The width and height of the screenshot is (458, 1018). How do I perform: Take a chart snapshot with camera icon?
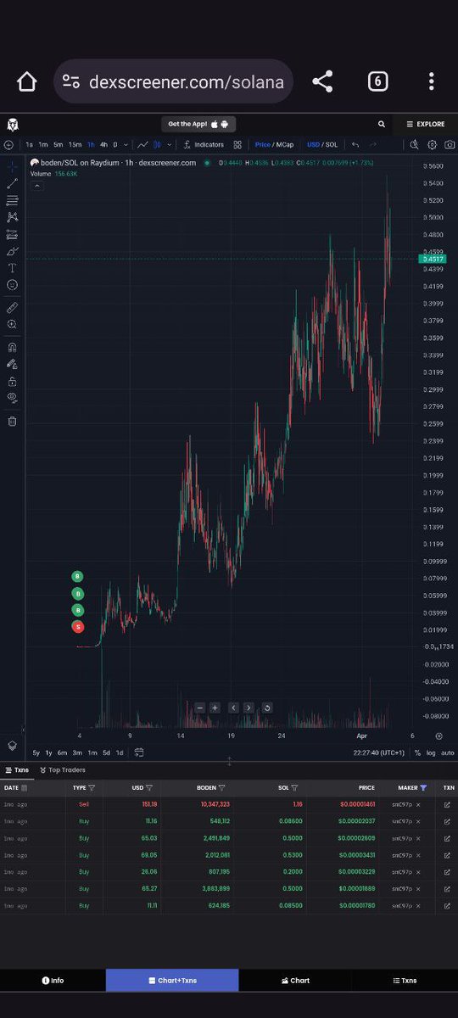[x=449, y=145]
